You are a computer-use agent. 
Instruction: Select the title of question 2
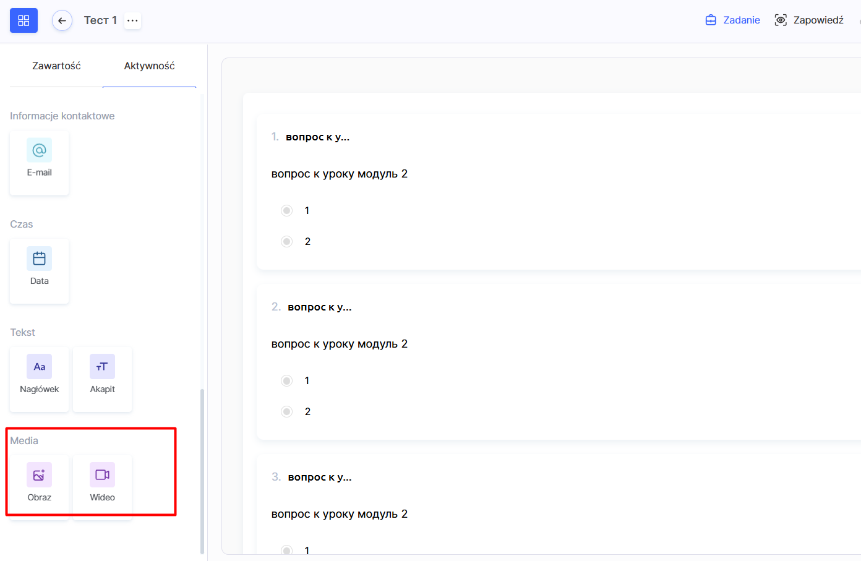(x=319, y=307)
